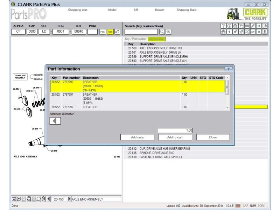Click the Additional Information left arrow button
Screen dimensions: 280x210
(x=55, y=121)
